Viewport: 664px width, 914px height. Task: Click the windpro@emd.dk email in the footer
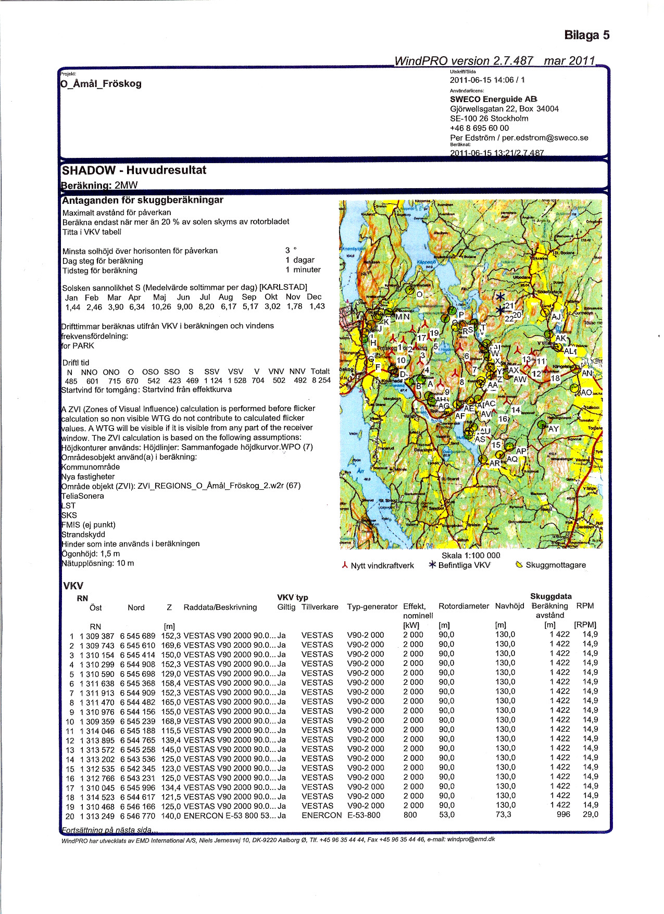(471, 839)
